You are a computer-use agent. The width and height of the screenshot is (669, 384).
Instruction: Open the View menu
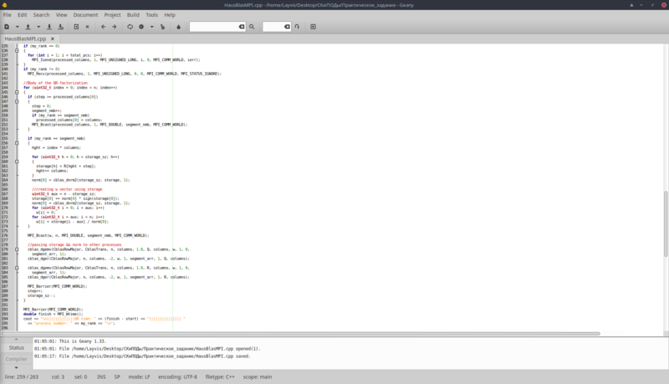coord(61,15)
